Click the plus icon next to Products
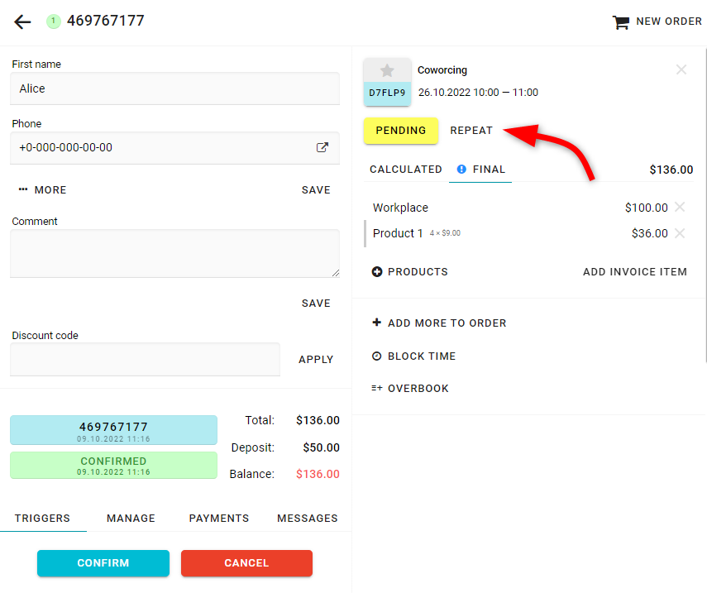Screen dimensions: 707x593 377,272
